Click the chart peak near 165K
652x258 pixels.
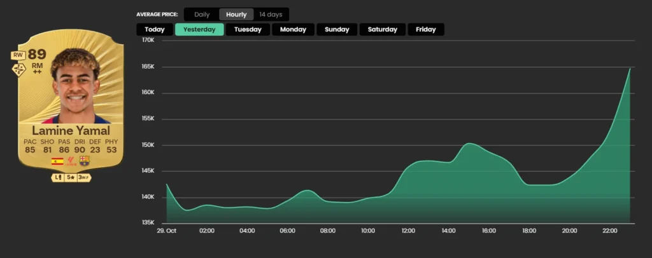tap(630, 69)
